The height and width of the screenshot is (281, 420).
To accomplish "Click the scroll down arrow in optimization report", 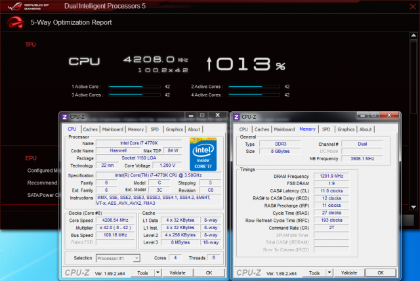I will click(413, 207).
